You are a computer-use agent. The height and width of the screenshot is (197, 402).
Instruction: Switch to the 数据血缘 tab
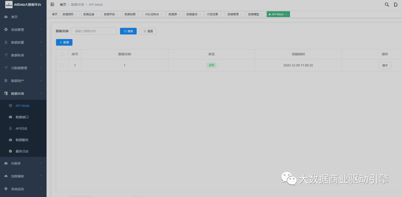89,14
